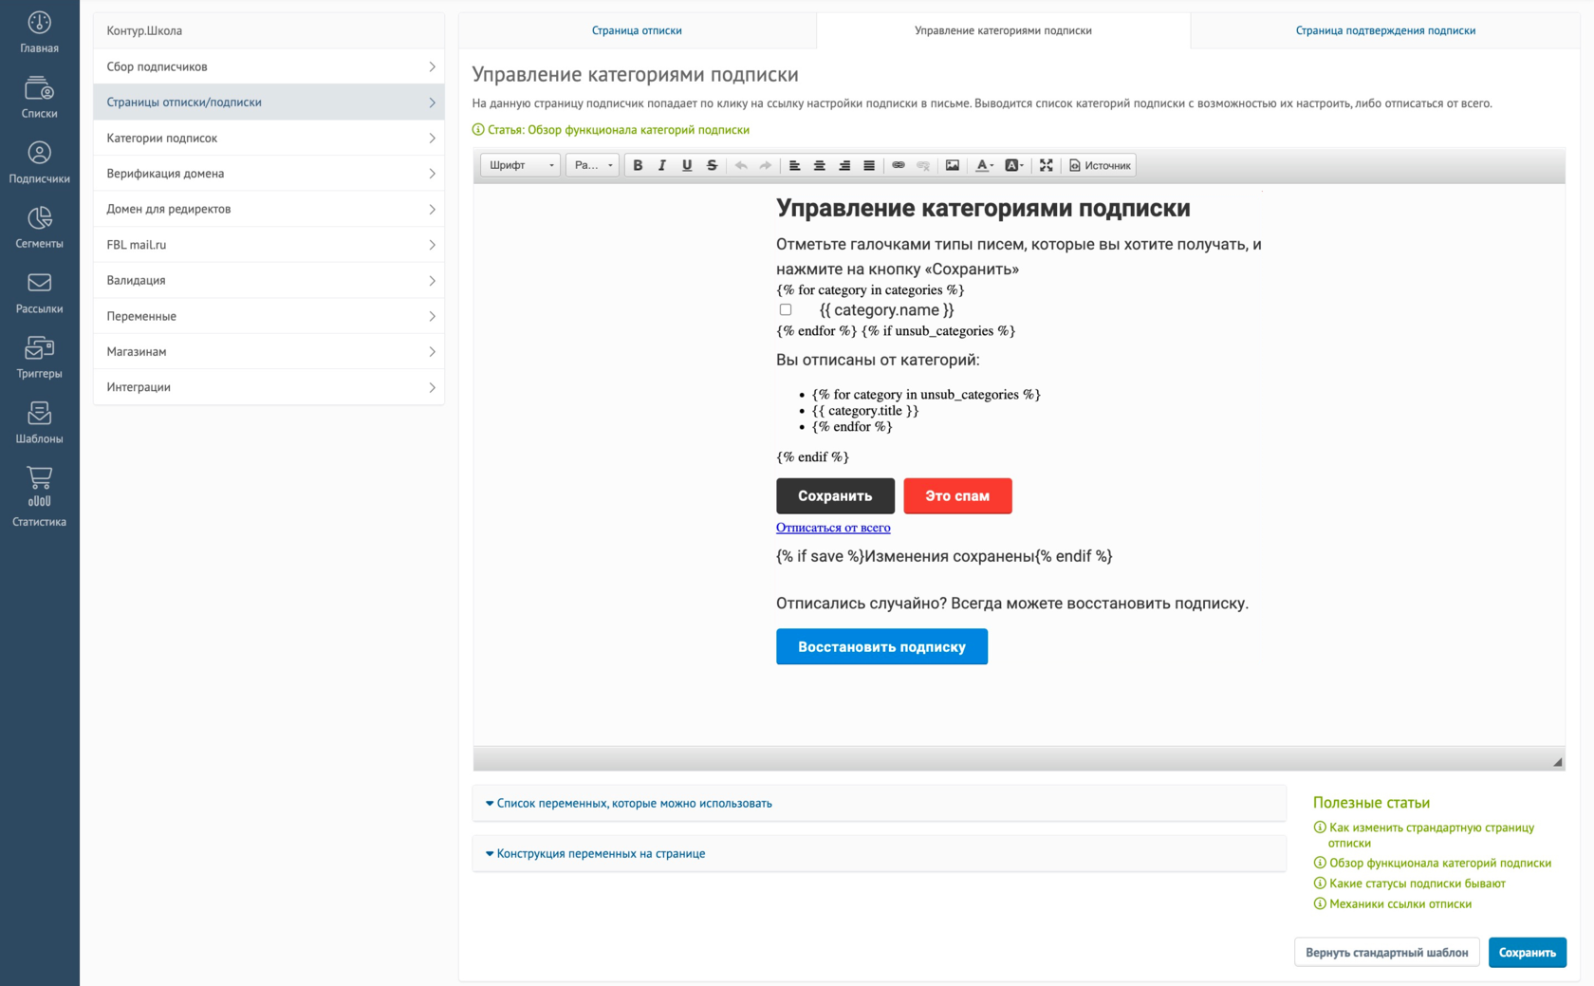
Task: Expand Категории подписок section
Action: (269, 138)
